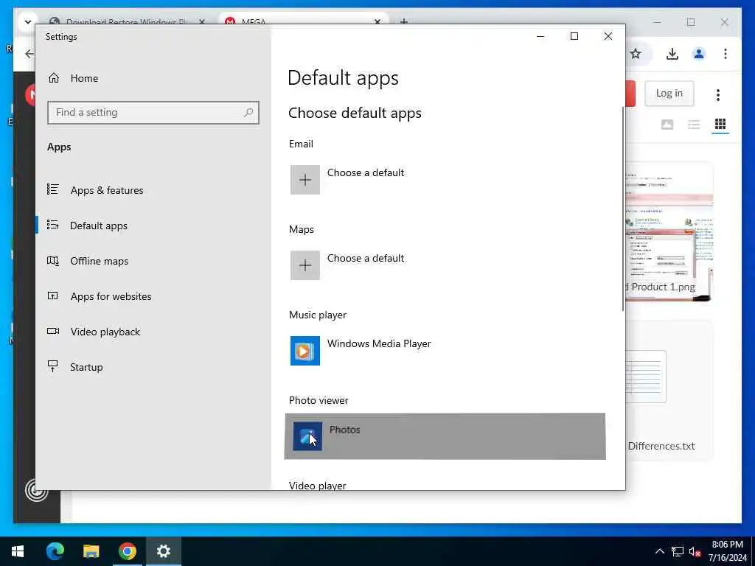
Task: Open Windows Start menu
Action: 18,551
